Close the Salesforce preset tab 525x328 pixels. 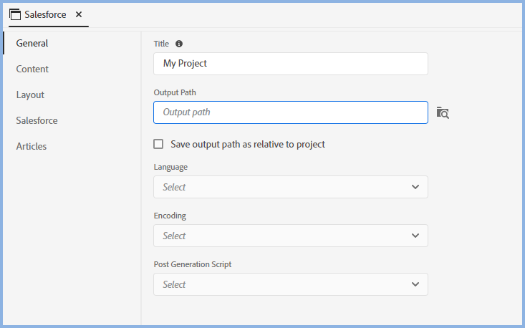pos(79,14)
